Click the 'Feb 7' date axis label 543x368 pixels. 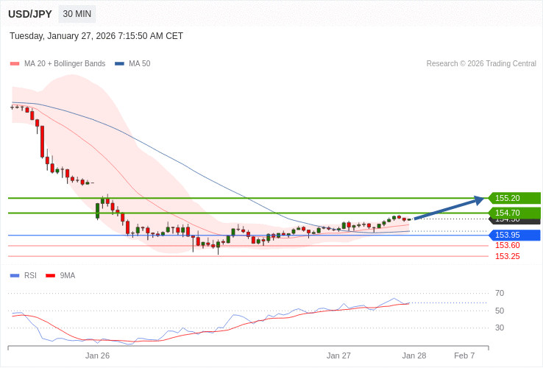(x=464, y=356)
